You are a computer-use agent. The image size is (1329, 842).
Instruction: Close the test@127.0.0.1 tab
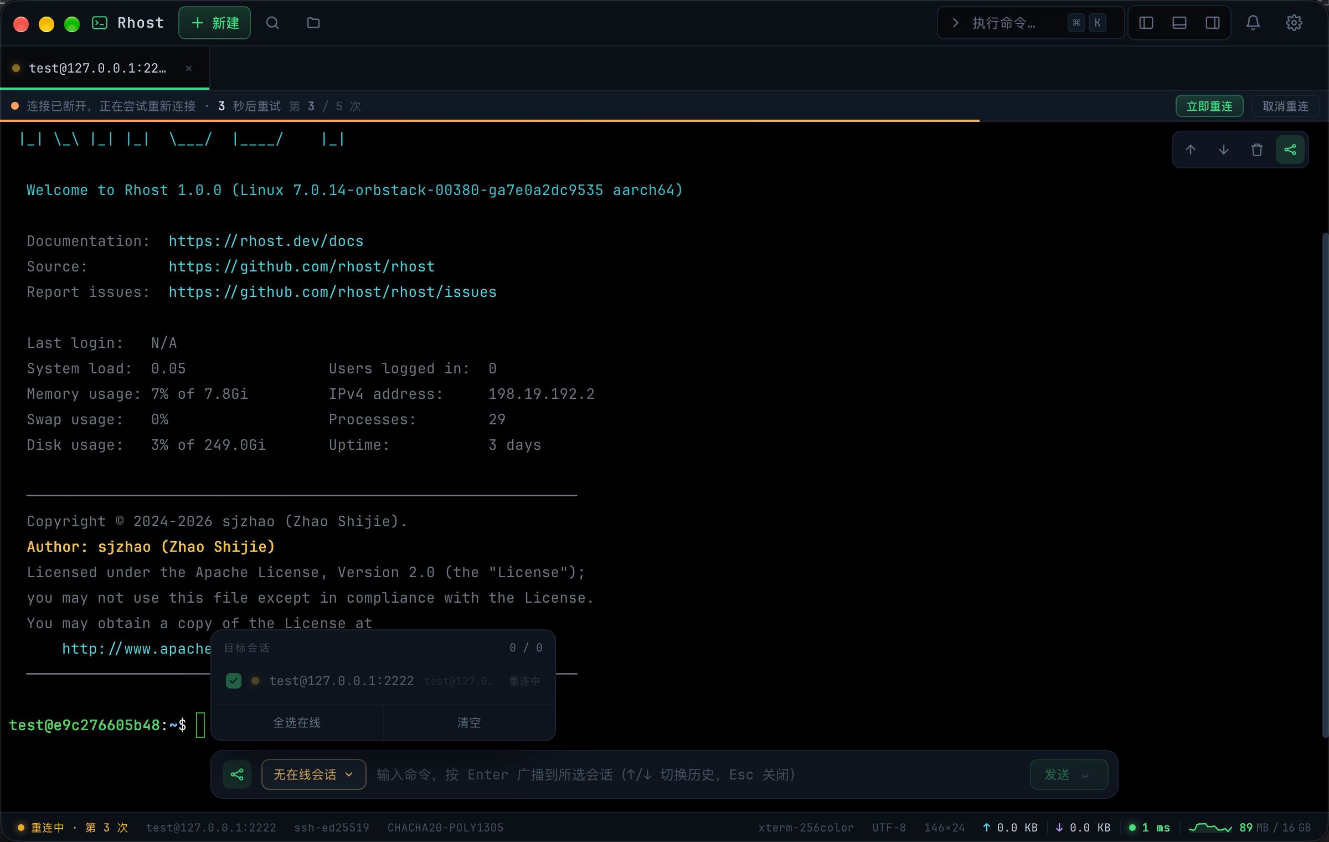189,68
